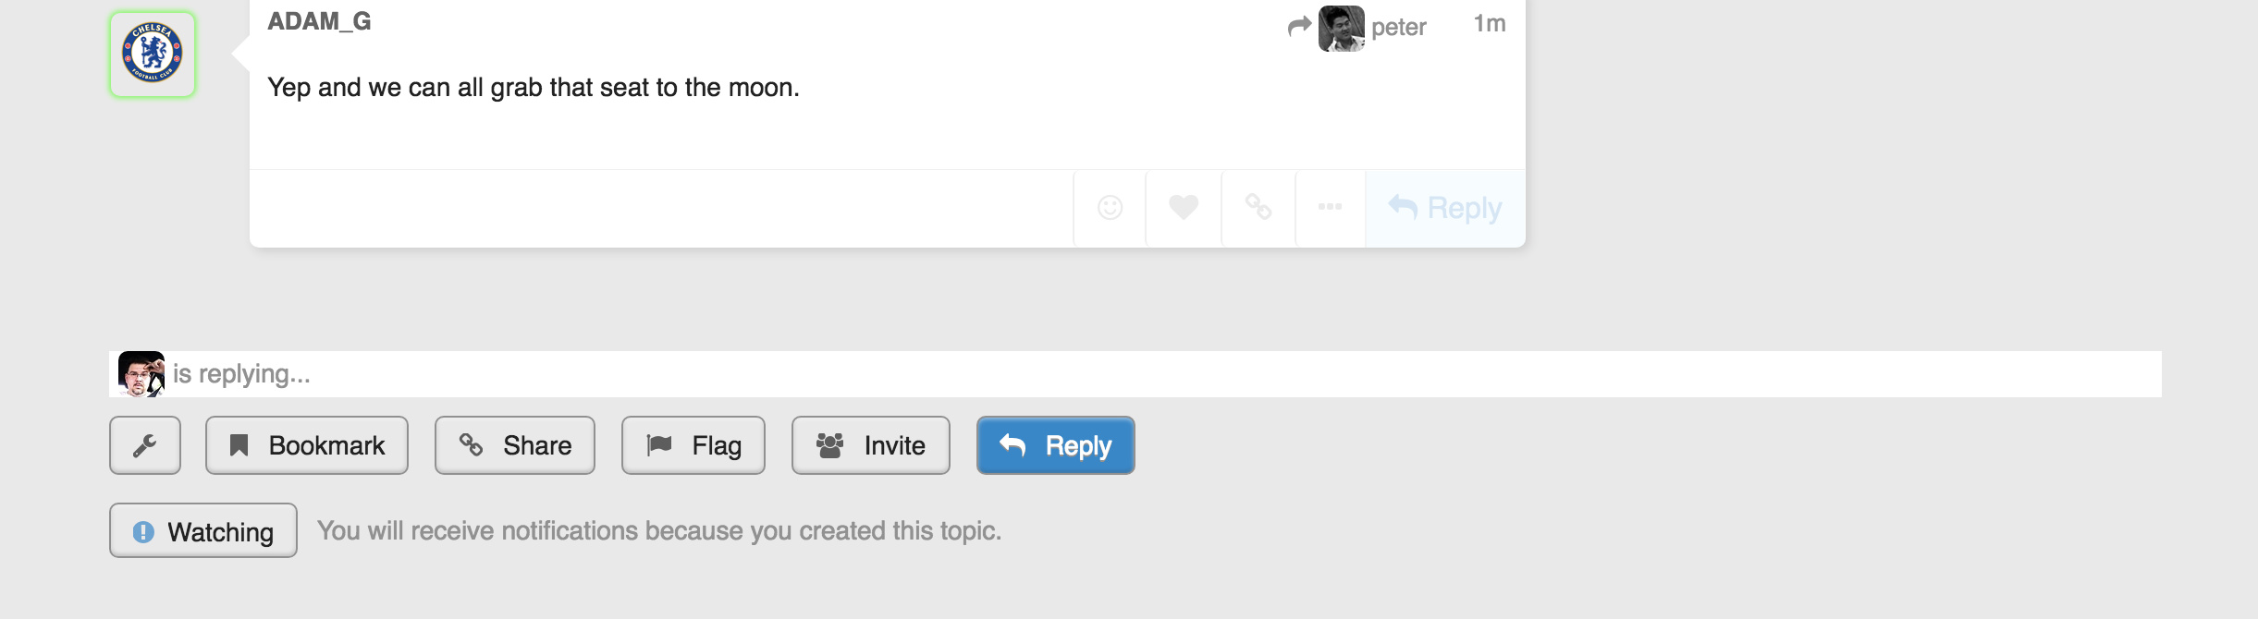Flag this topic
The height and width of the screenshot is (619, 2258).
coord(693,445)
